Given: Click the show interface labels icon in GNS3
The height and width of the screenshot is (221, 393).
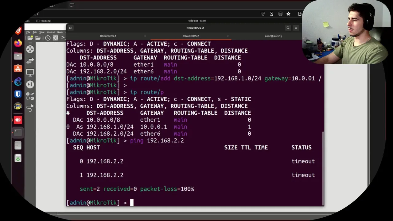Looking at the screenshot, I should pos(55,38).
